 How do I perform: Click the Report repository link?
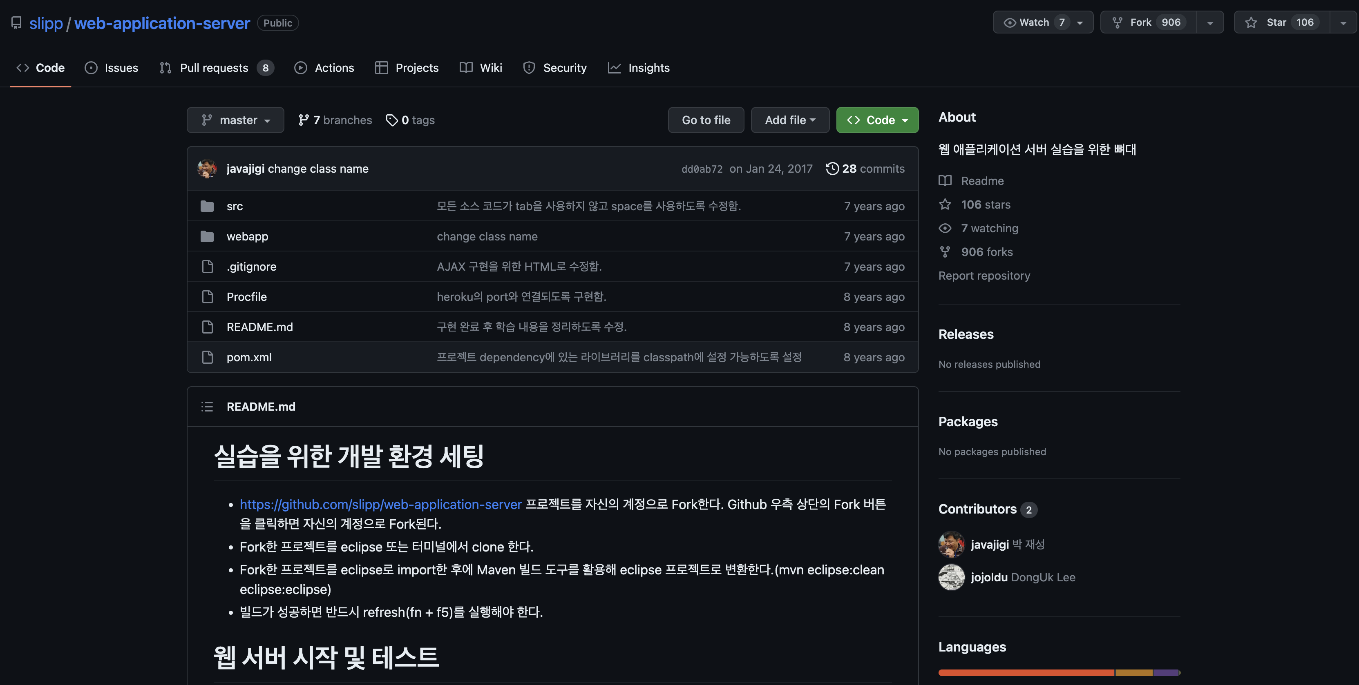[x=984, y=276]
